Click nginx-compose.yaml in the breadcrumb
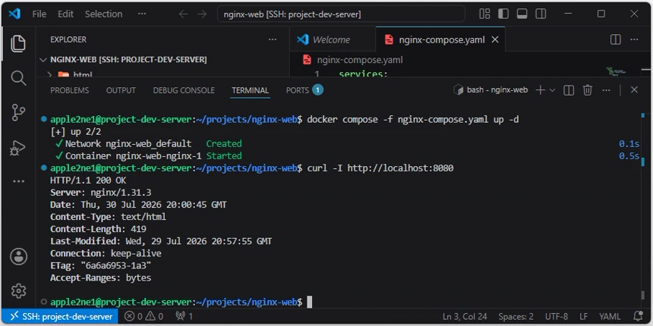The image size is (653, 326). (359, 60)
